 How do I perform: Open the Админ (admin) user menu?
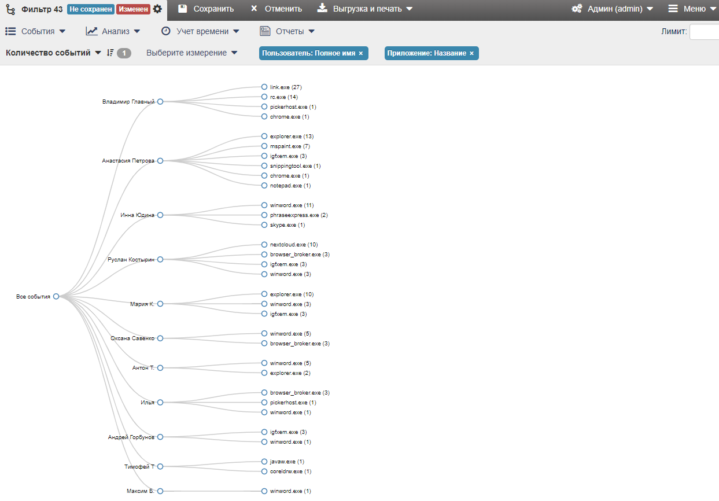pos(612,9)
